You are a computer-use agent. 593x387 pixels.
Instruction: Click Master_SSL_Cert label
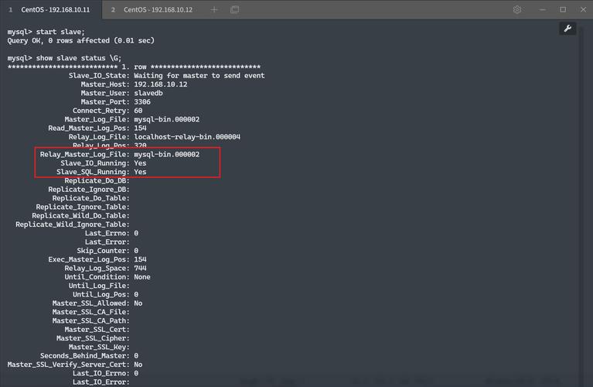97,330
